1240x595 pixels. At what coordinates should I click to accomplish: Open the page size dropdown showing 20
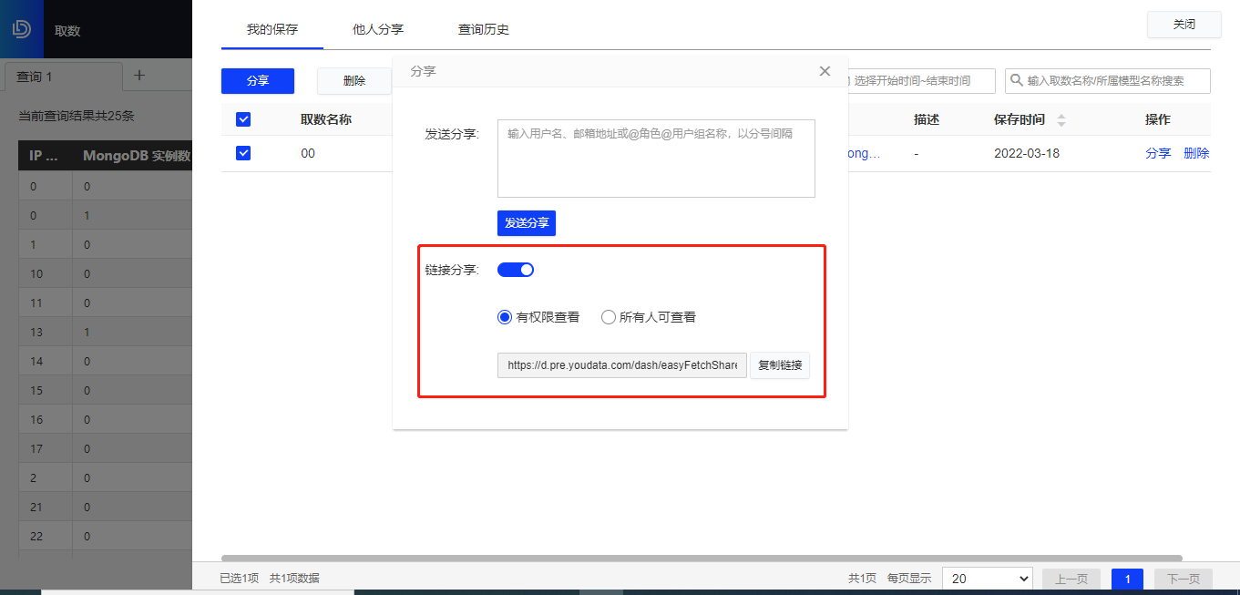pos(987,578)
